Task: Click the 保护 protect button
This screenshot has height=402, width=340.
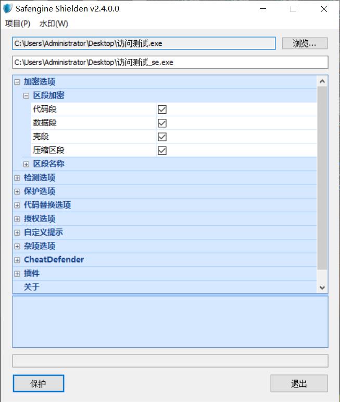Action: point(39,384)
